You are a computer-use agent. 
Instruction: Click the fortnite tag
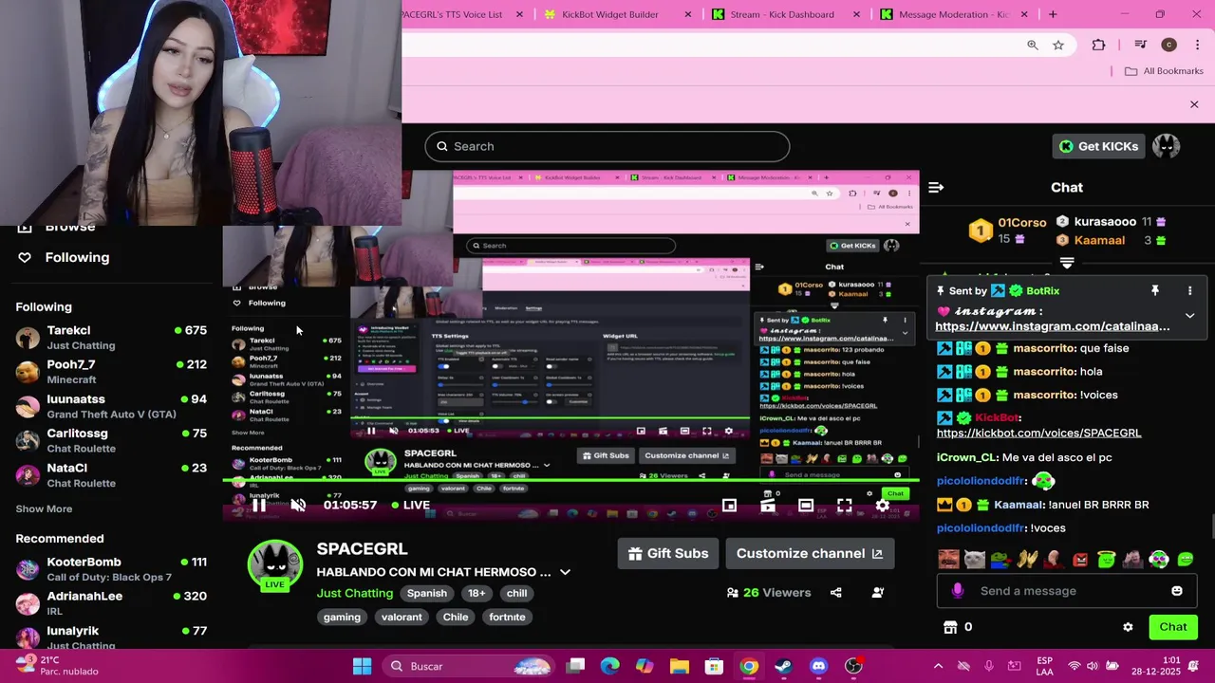507,618
